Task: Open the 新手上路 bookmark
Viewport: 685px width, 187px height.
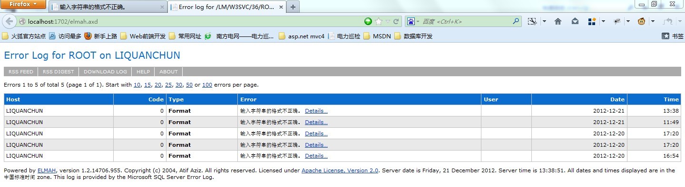Action: [x=101, y=36]
